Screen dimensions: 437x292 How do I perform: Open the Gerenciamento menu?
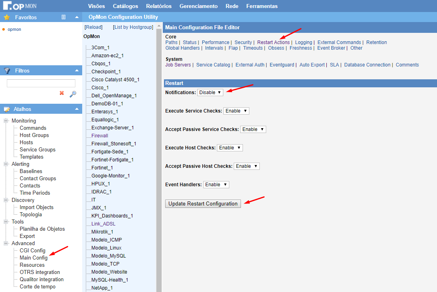tap(198, 6)
